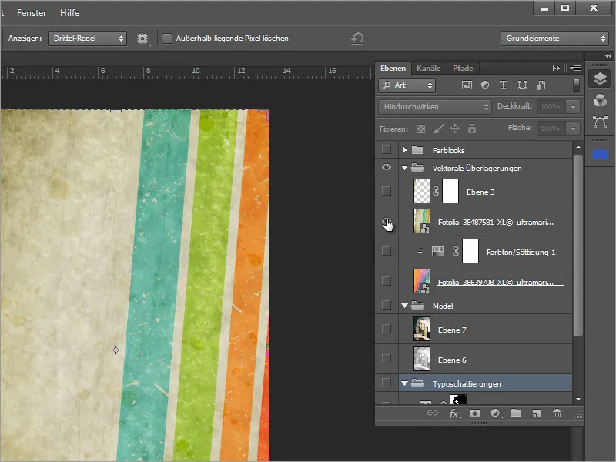Viewport: 616px width, 462px height.
Task: Select the Ebene 7 layer name
Action: pos(452,330)
